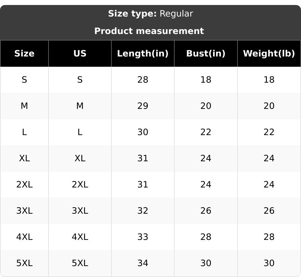Select the S cell in Size column
The height and width of the screenshot is (277, 301).
(x=24, y=80)
